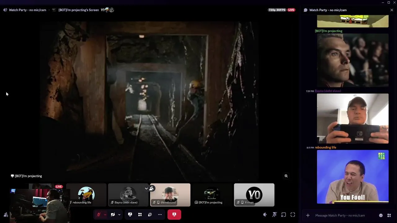397x223 pixels.
Task: Open the Nintendo Switch GIF in chat
Action: pyautogui.click(x=353, y=118)
